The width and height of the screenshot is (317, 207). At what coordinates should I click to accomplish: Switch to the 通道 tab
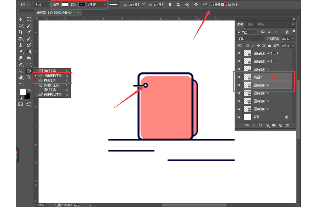250,24
